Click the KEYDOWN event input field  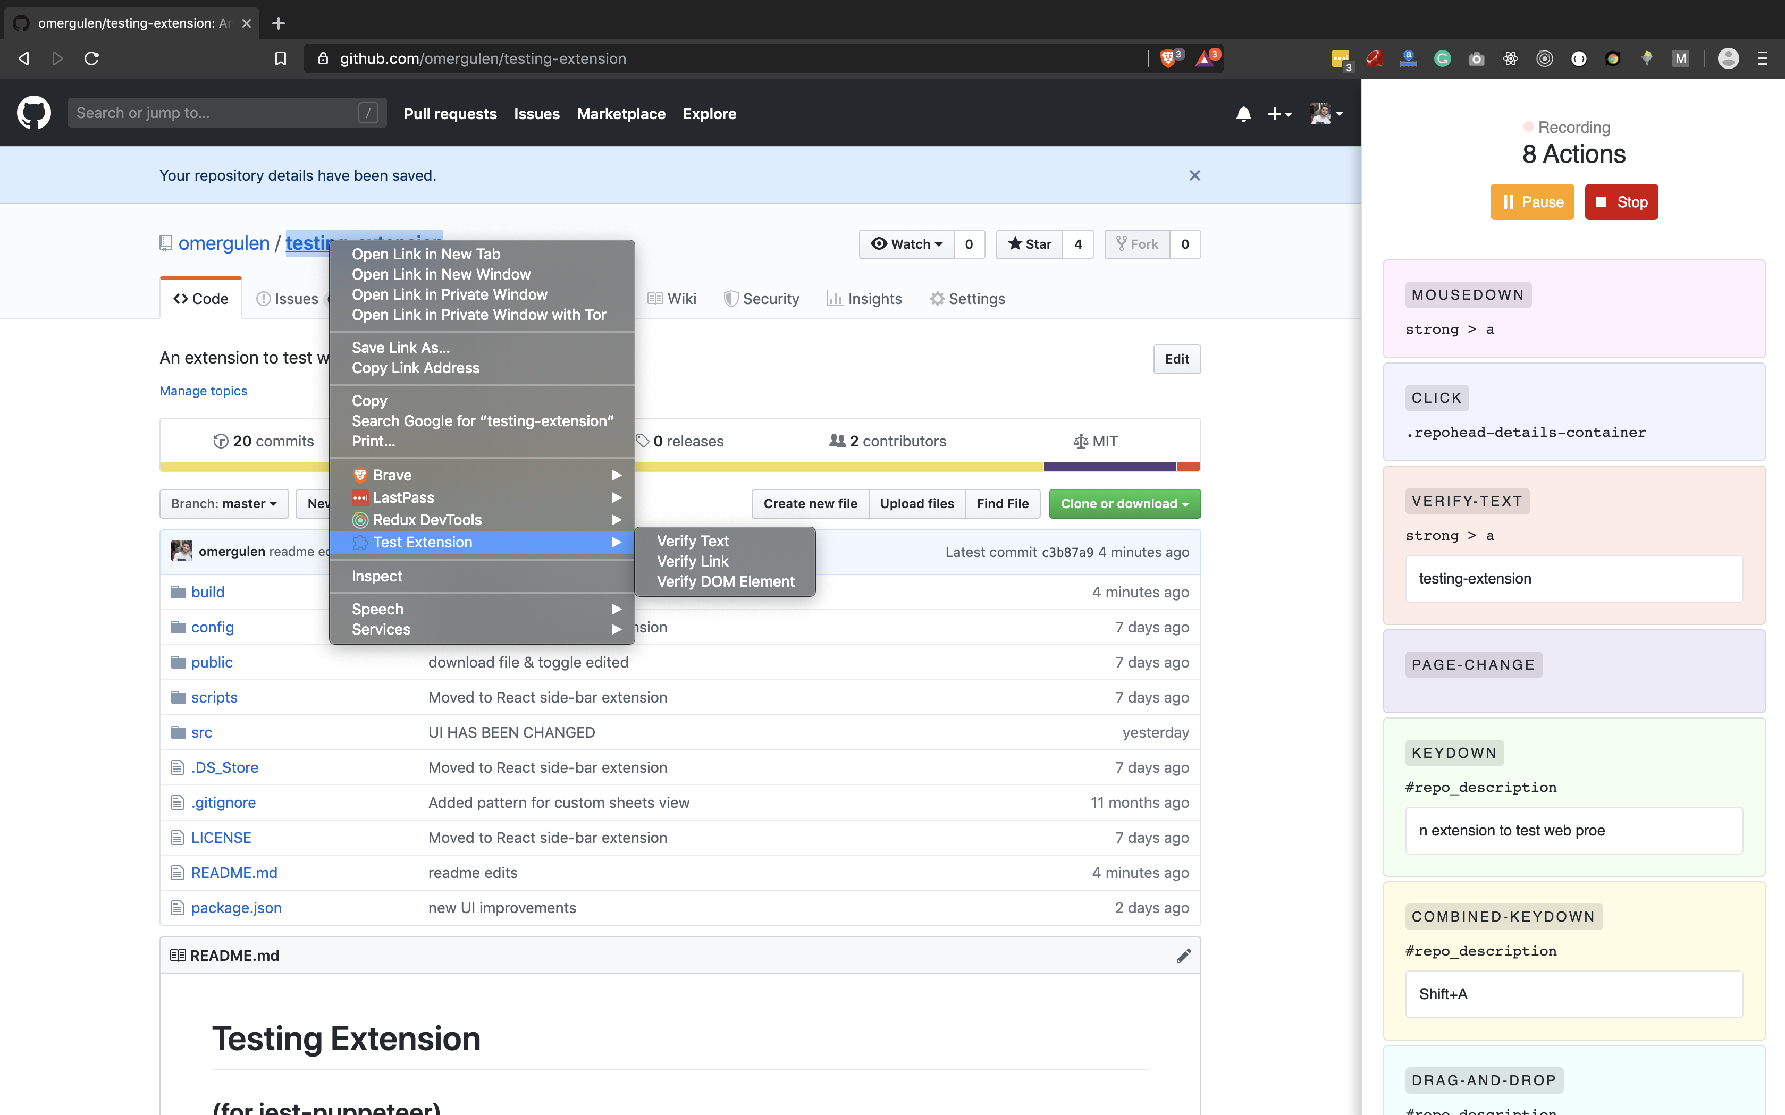(x=1573, y=829)
